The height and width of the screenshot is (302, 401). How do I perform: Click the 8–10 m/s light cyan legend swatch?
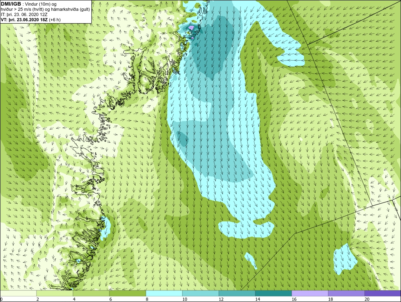coord(164,293)
